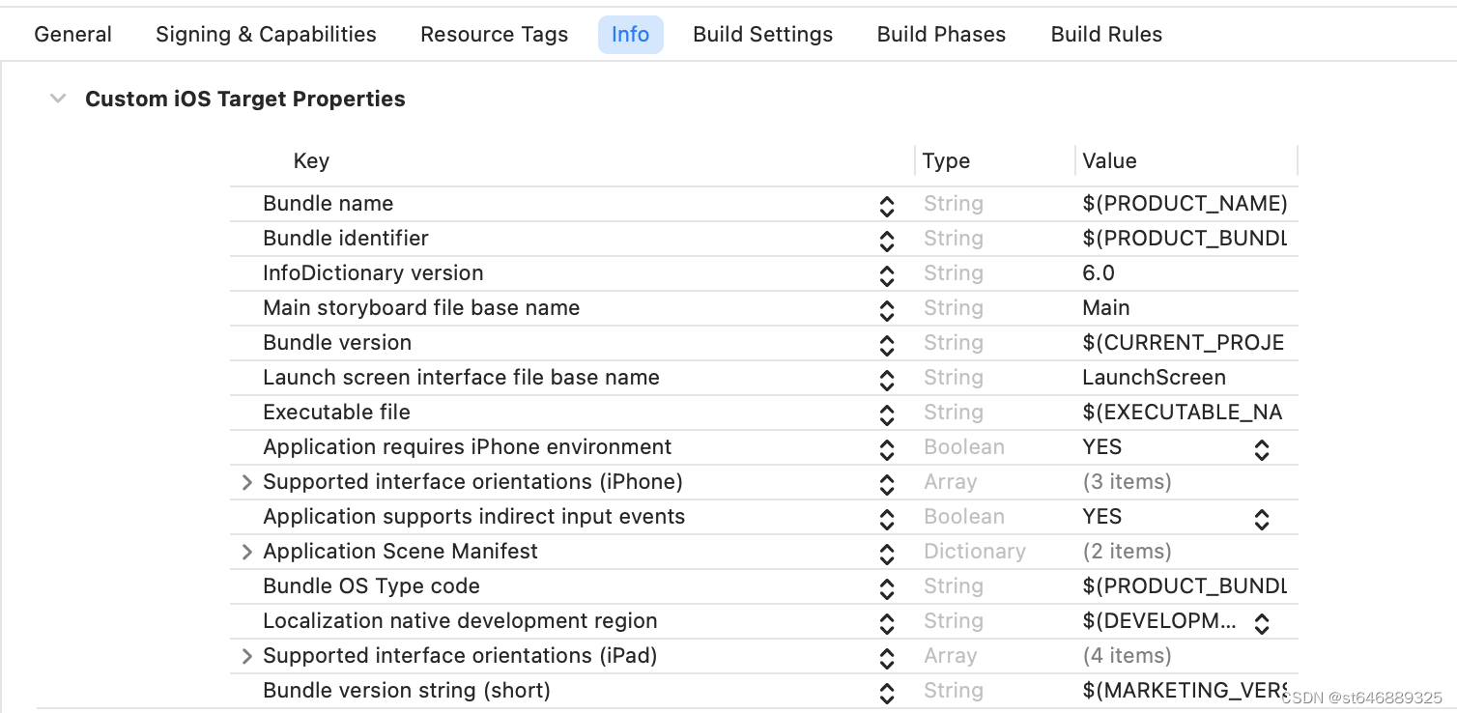Open key stepper for Bundle identifier
The width and height of the screenshot is (1457, 713).
pos(886,240)
